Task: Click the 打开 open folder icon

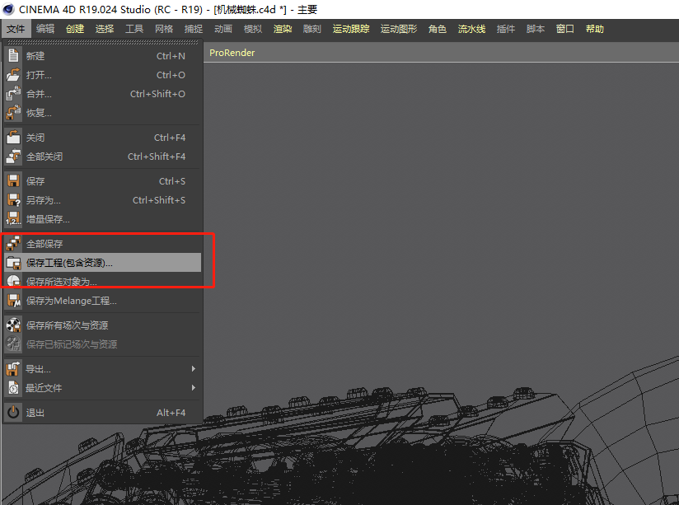Action: tap(13, 75)
